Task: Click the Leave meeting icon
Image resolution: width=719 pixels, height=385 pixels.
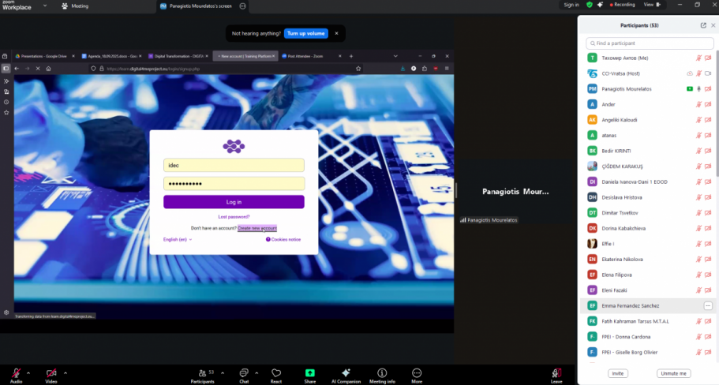Action: (556, 372)
